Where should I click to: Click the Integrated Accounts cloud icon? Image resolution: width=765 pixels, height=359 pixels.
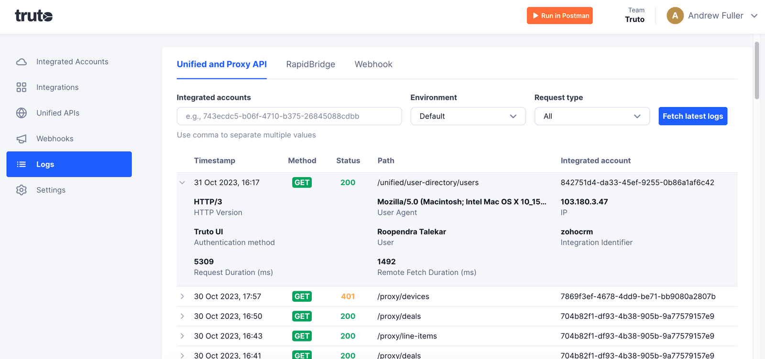tap(22, 62)
